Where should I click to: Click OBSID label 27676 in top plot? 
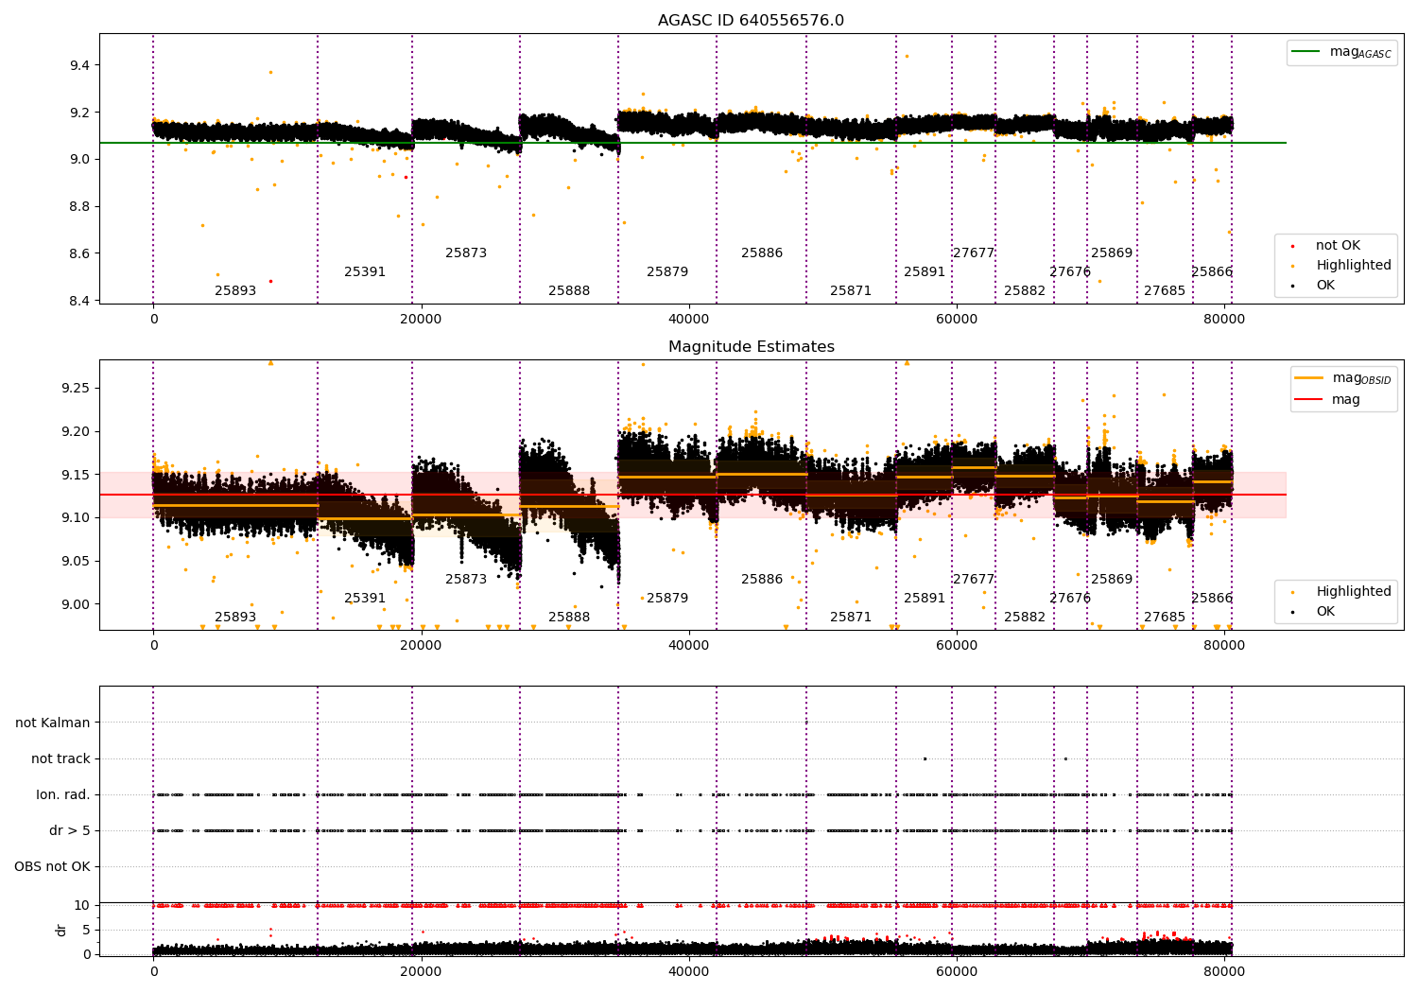pyautogui.click(x=1070, y=272)
